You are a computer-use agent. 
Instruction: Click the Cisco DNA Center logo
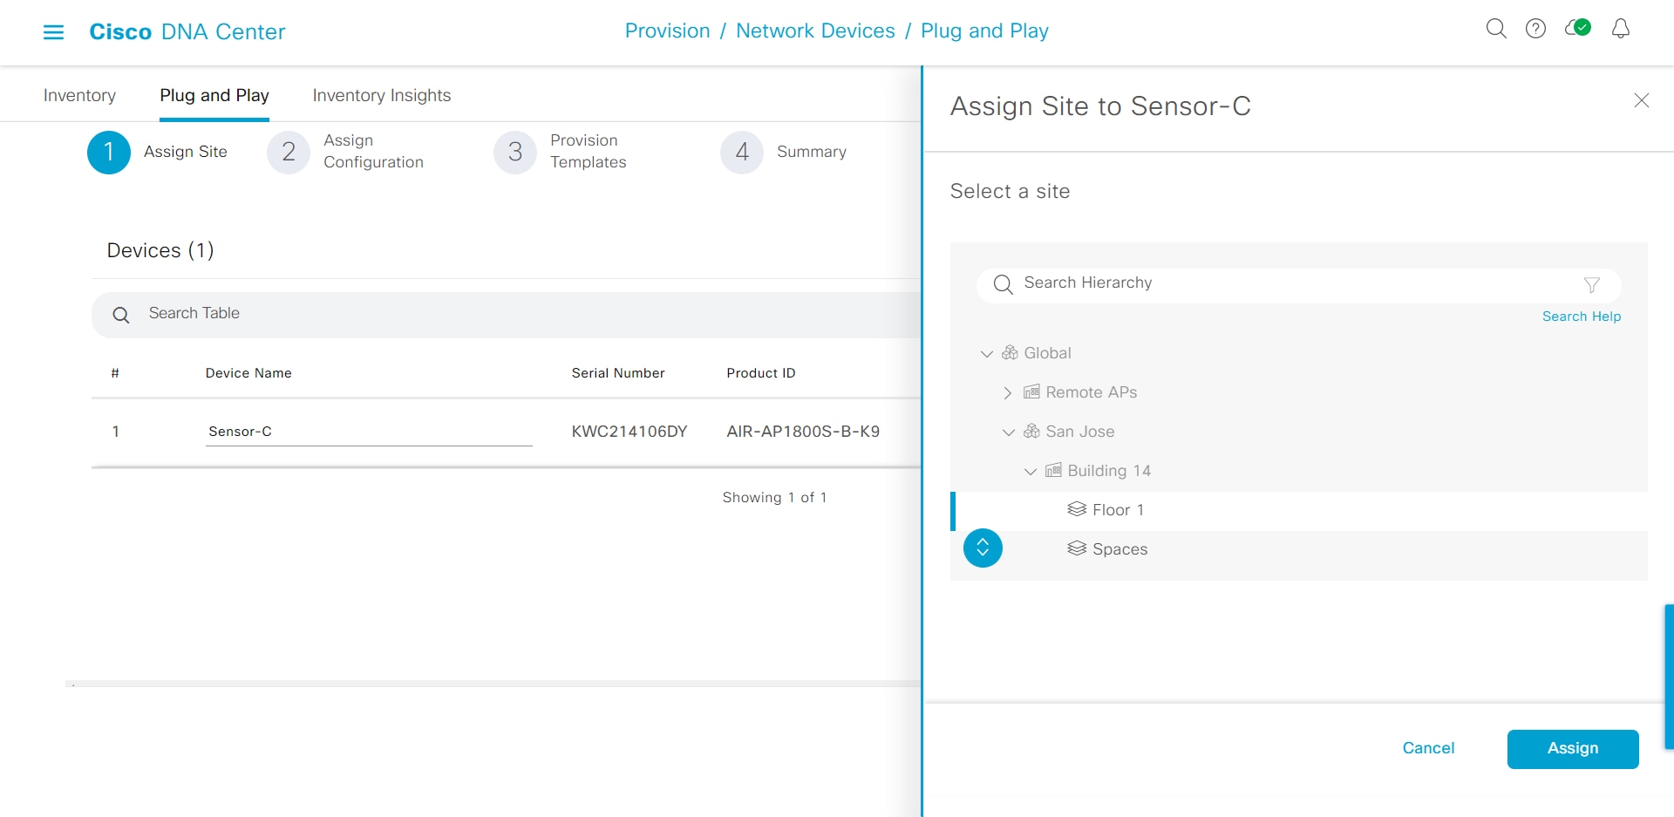[x=187, y=32]
